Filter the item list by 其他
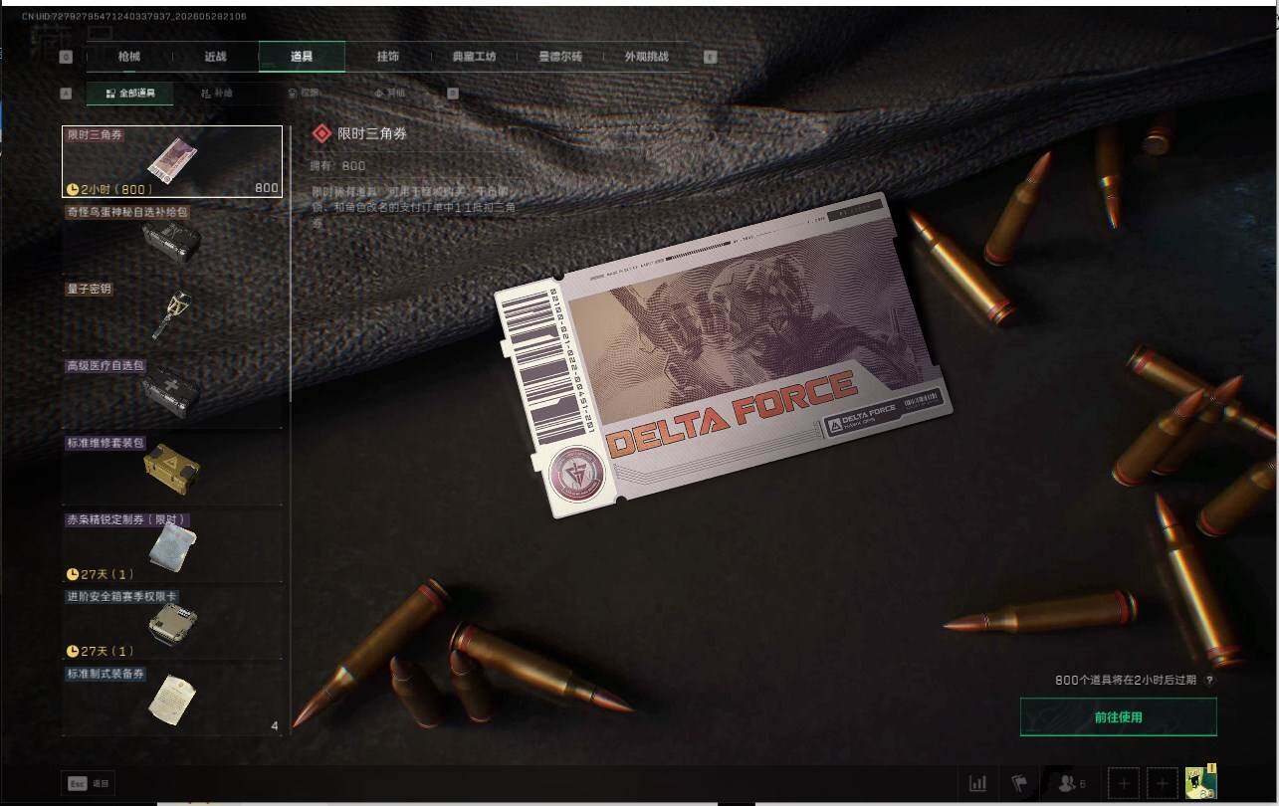The height and width of the screenshot is (806, 1279). click(x=389, y=94)
